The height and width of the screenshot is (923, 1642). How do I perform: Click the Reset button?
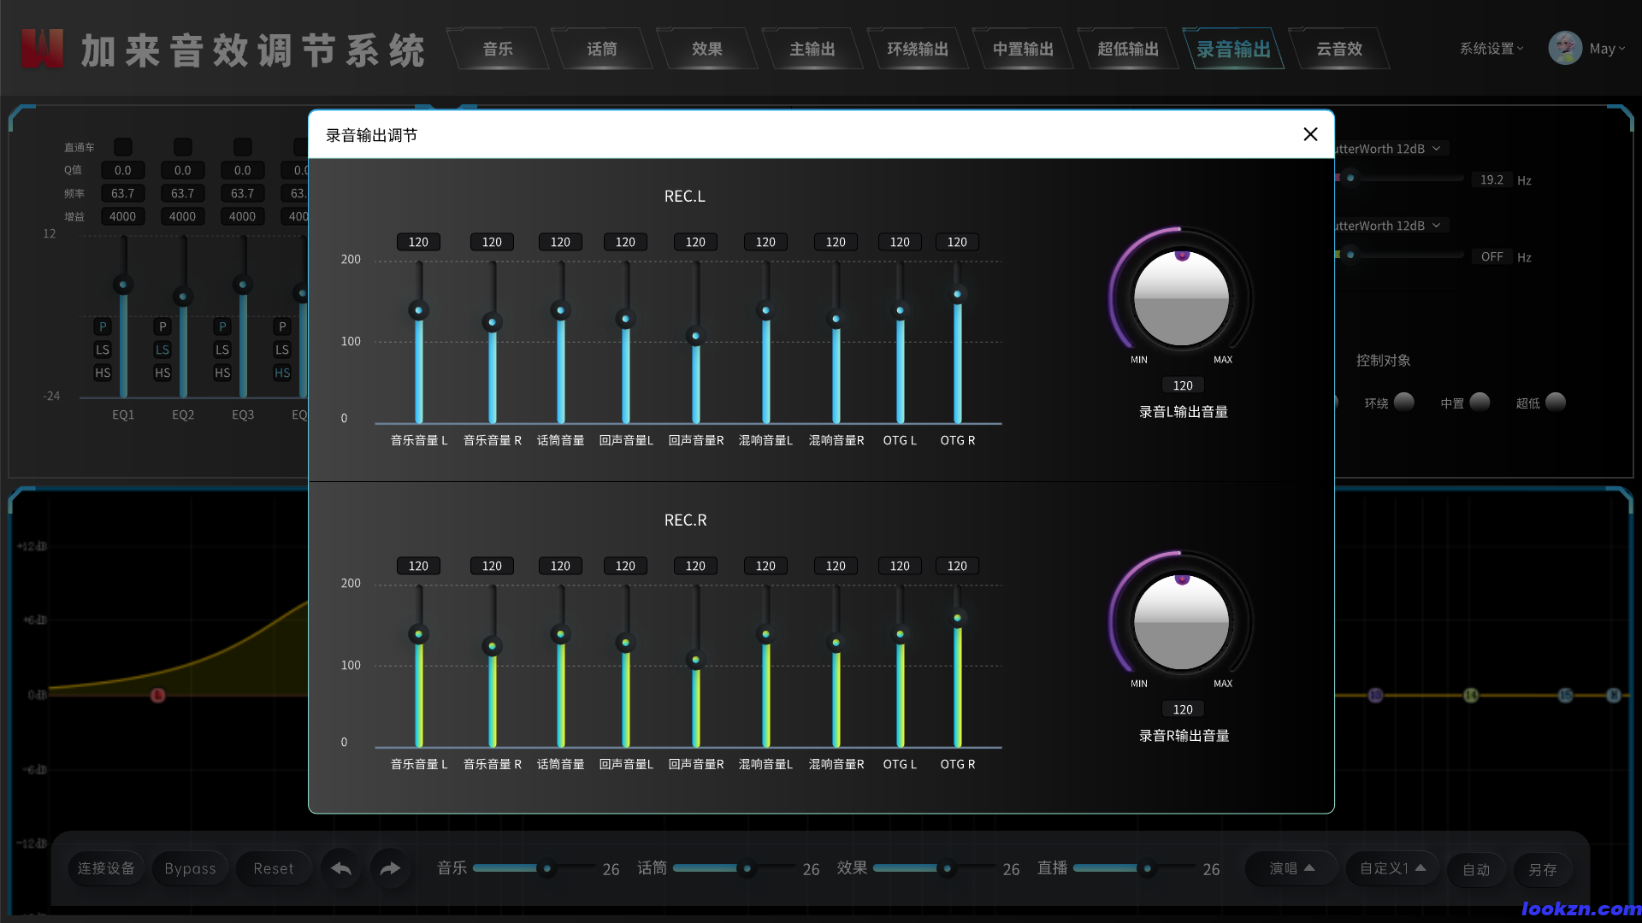tap(274, 868)
